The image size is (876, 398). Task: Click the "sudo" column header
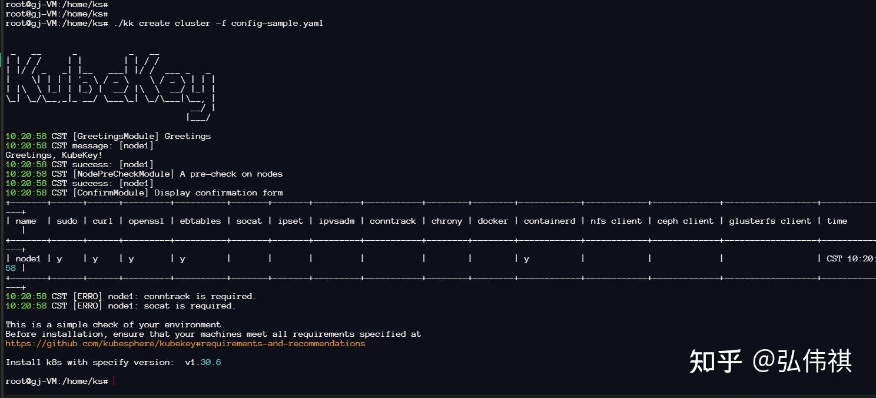tap(67, 221)
